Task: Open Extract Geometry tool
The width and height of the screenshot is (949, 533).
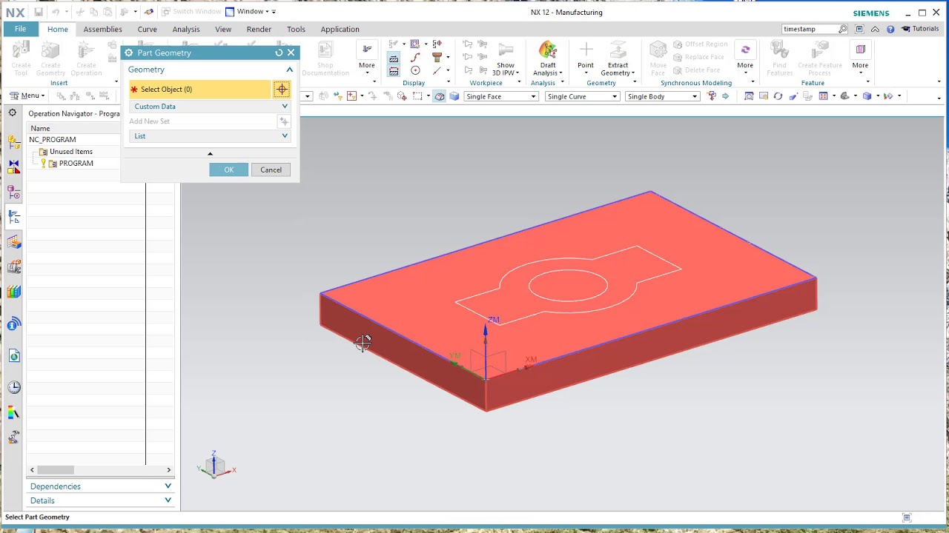Action: 618,50
